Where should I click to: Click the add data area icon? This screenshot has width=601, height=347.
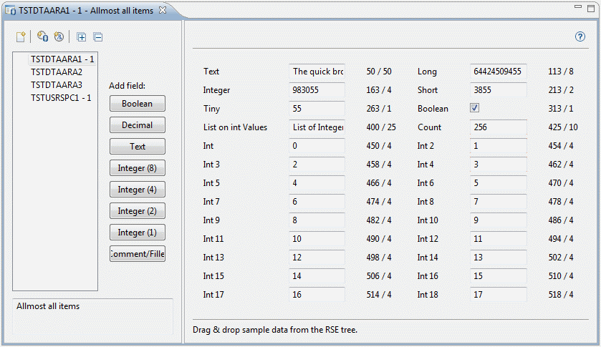click(x=42, y=36)
